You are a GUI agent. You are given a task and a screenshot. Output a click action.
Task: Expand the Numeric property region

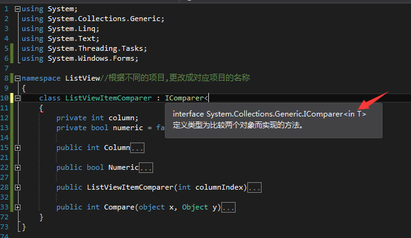[17, 168]
